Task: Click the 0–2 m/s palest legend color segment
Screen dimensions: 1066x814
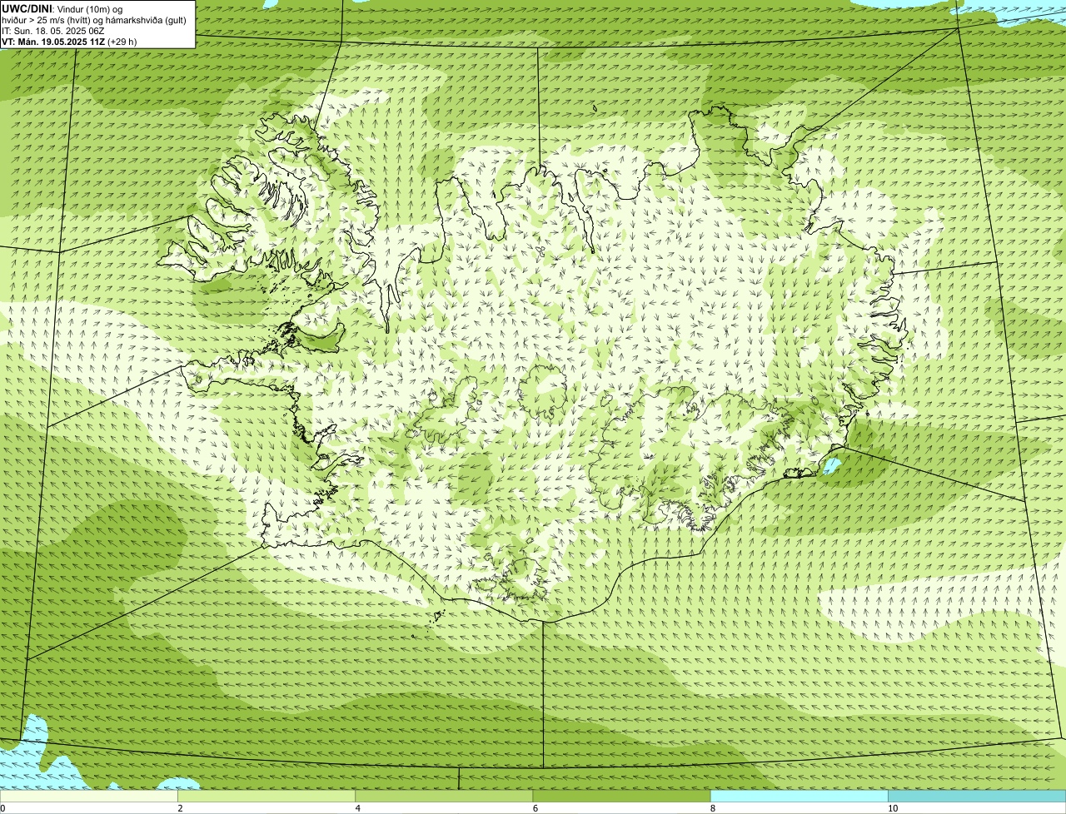Action: (x=88, y=797)
